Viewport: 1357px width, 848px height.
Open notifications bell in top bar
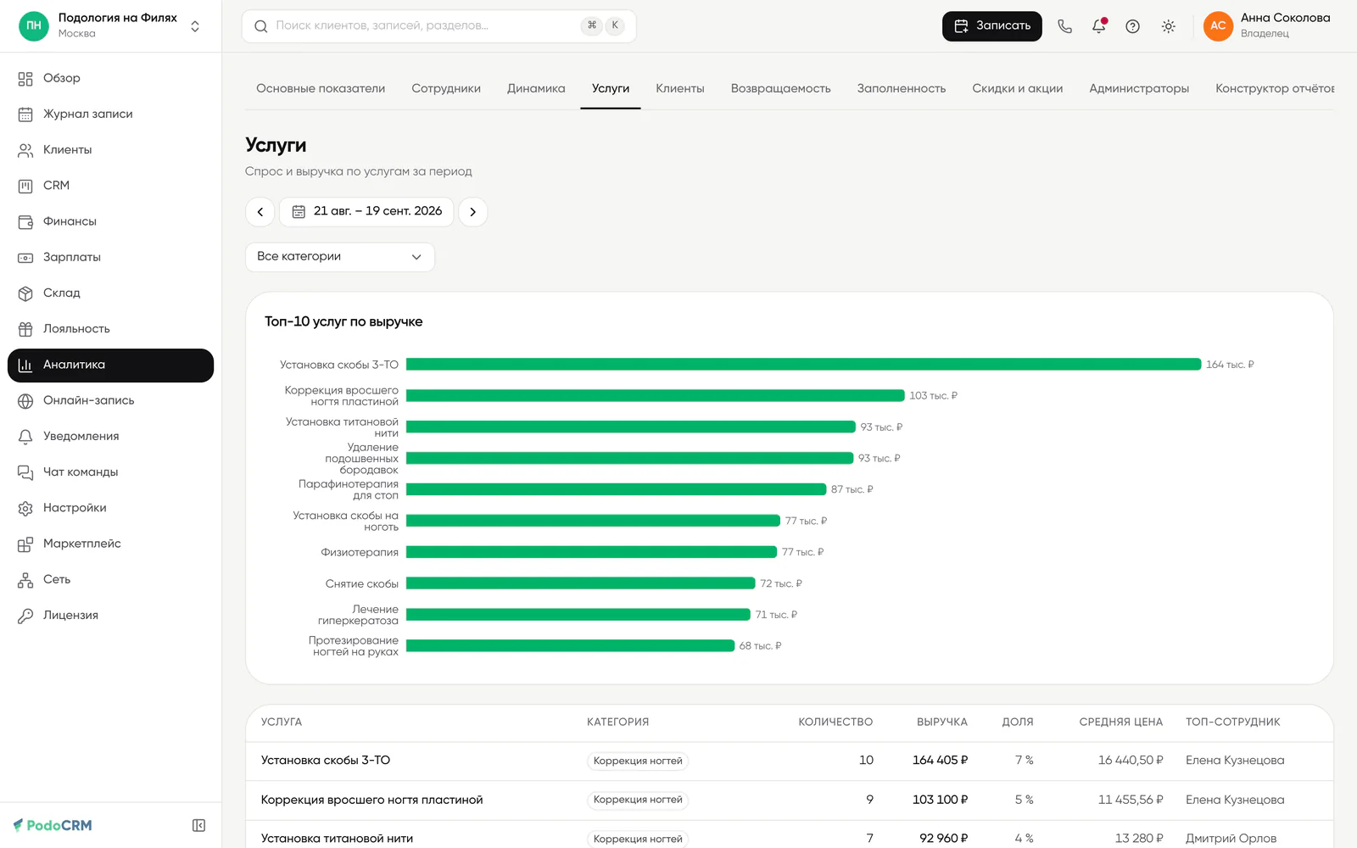(x=1099, y=26)
